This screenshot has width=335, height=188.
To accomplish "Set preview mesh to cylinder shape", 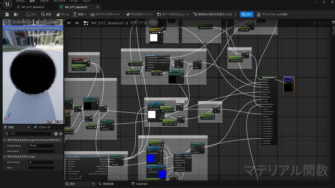I will [47, 122].
